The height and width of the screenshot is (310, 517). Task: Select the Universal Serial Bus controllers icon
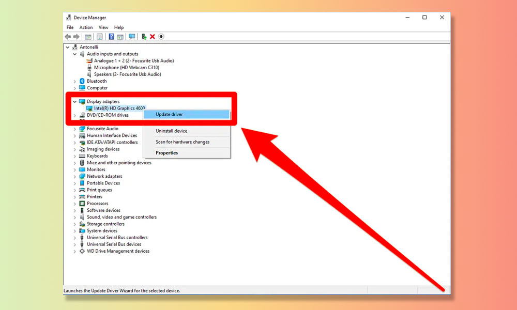tap(82, 238)
